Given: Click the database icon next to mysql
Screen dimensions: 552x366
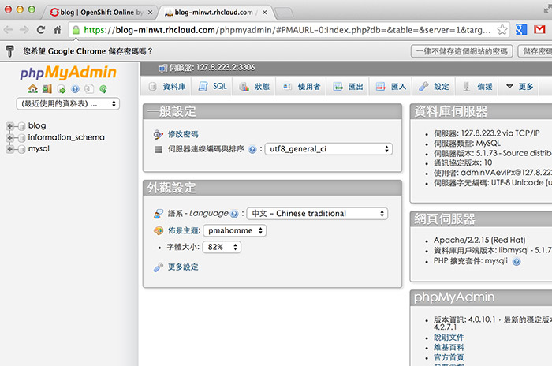Looking at the screenshot, I should click(x=21, y=149).
